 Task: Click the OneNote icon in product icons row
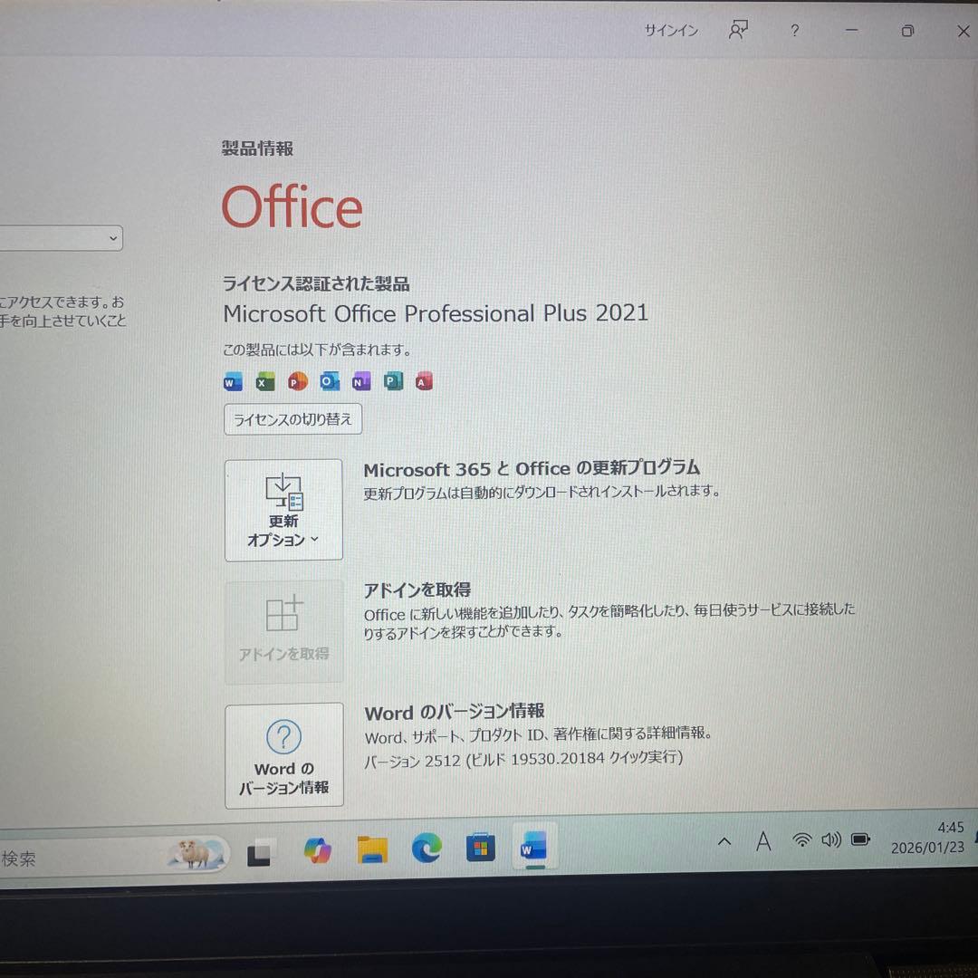(x=360, y=381)
